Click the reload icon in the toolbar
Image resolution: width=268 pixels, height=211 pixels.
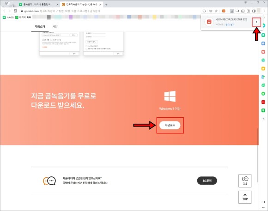204,11
